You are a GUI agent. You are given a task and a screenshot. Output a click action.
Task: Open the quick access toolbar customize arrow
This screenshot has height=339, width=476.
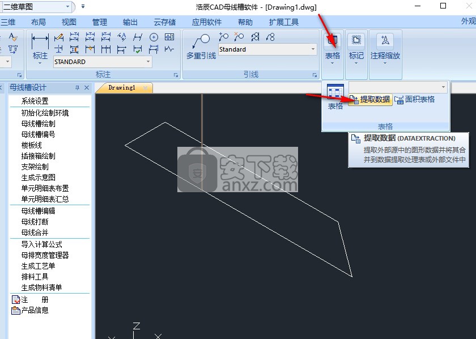[83, 6]
